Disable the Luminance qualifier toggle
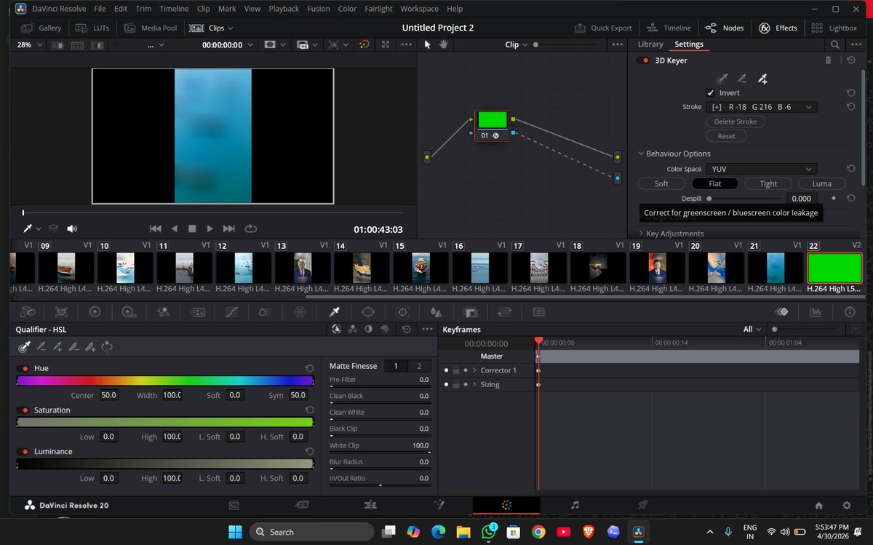 23,452
